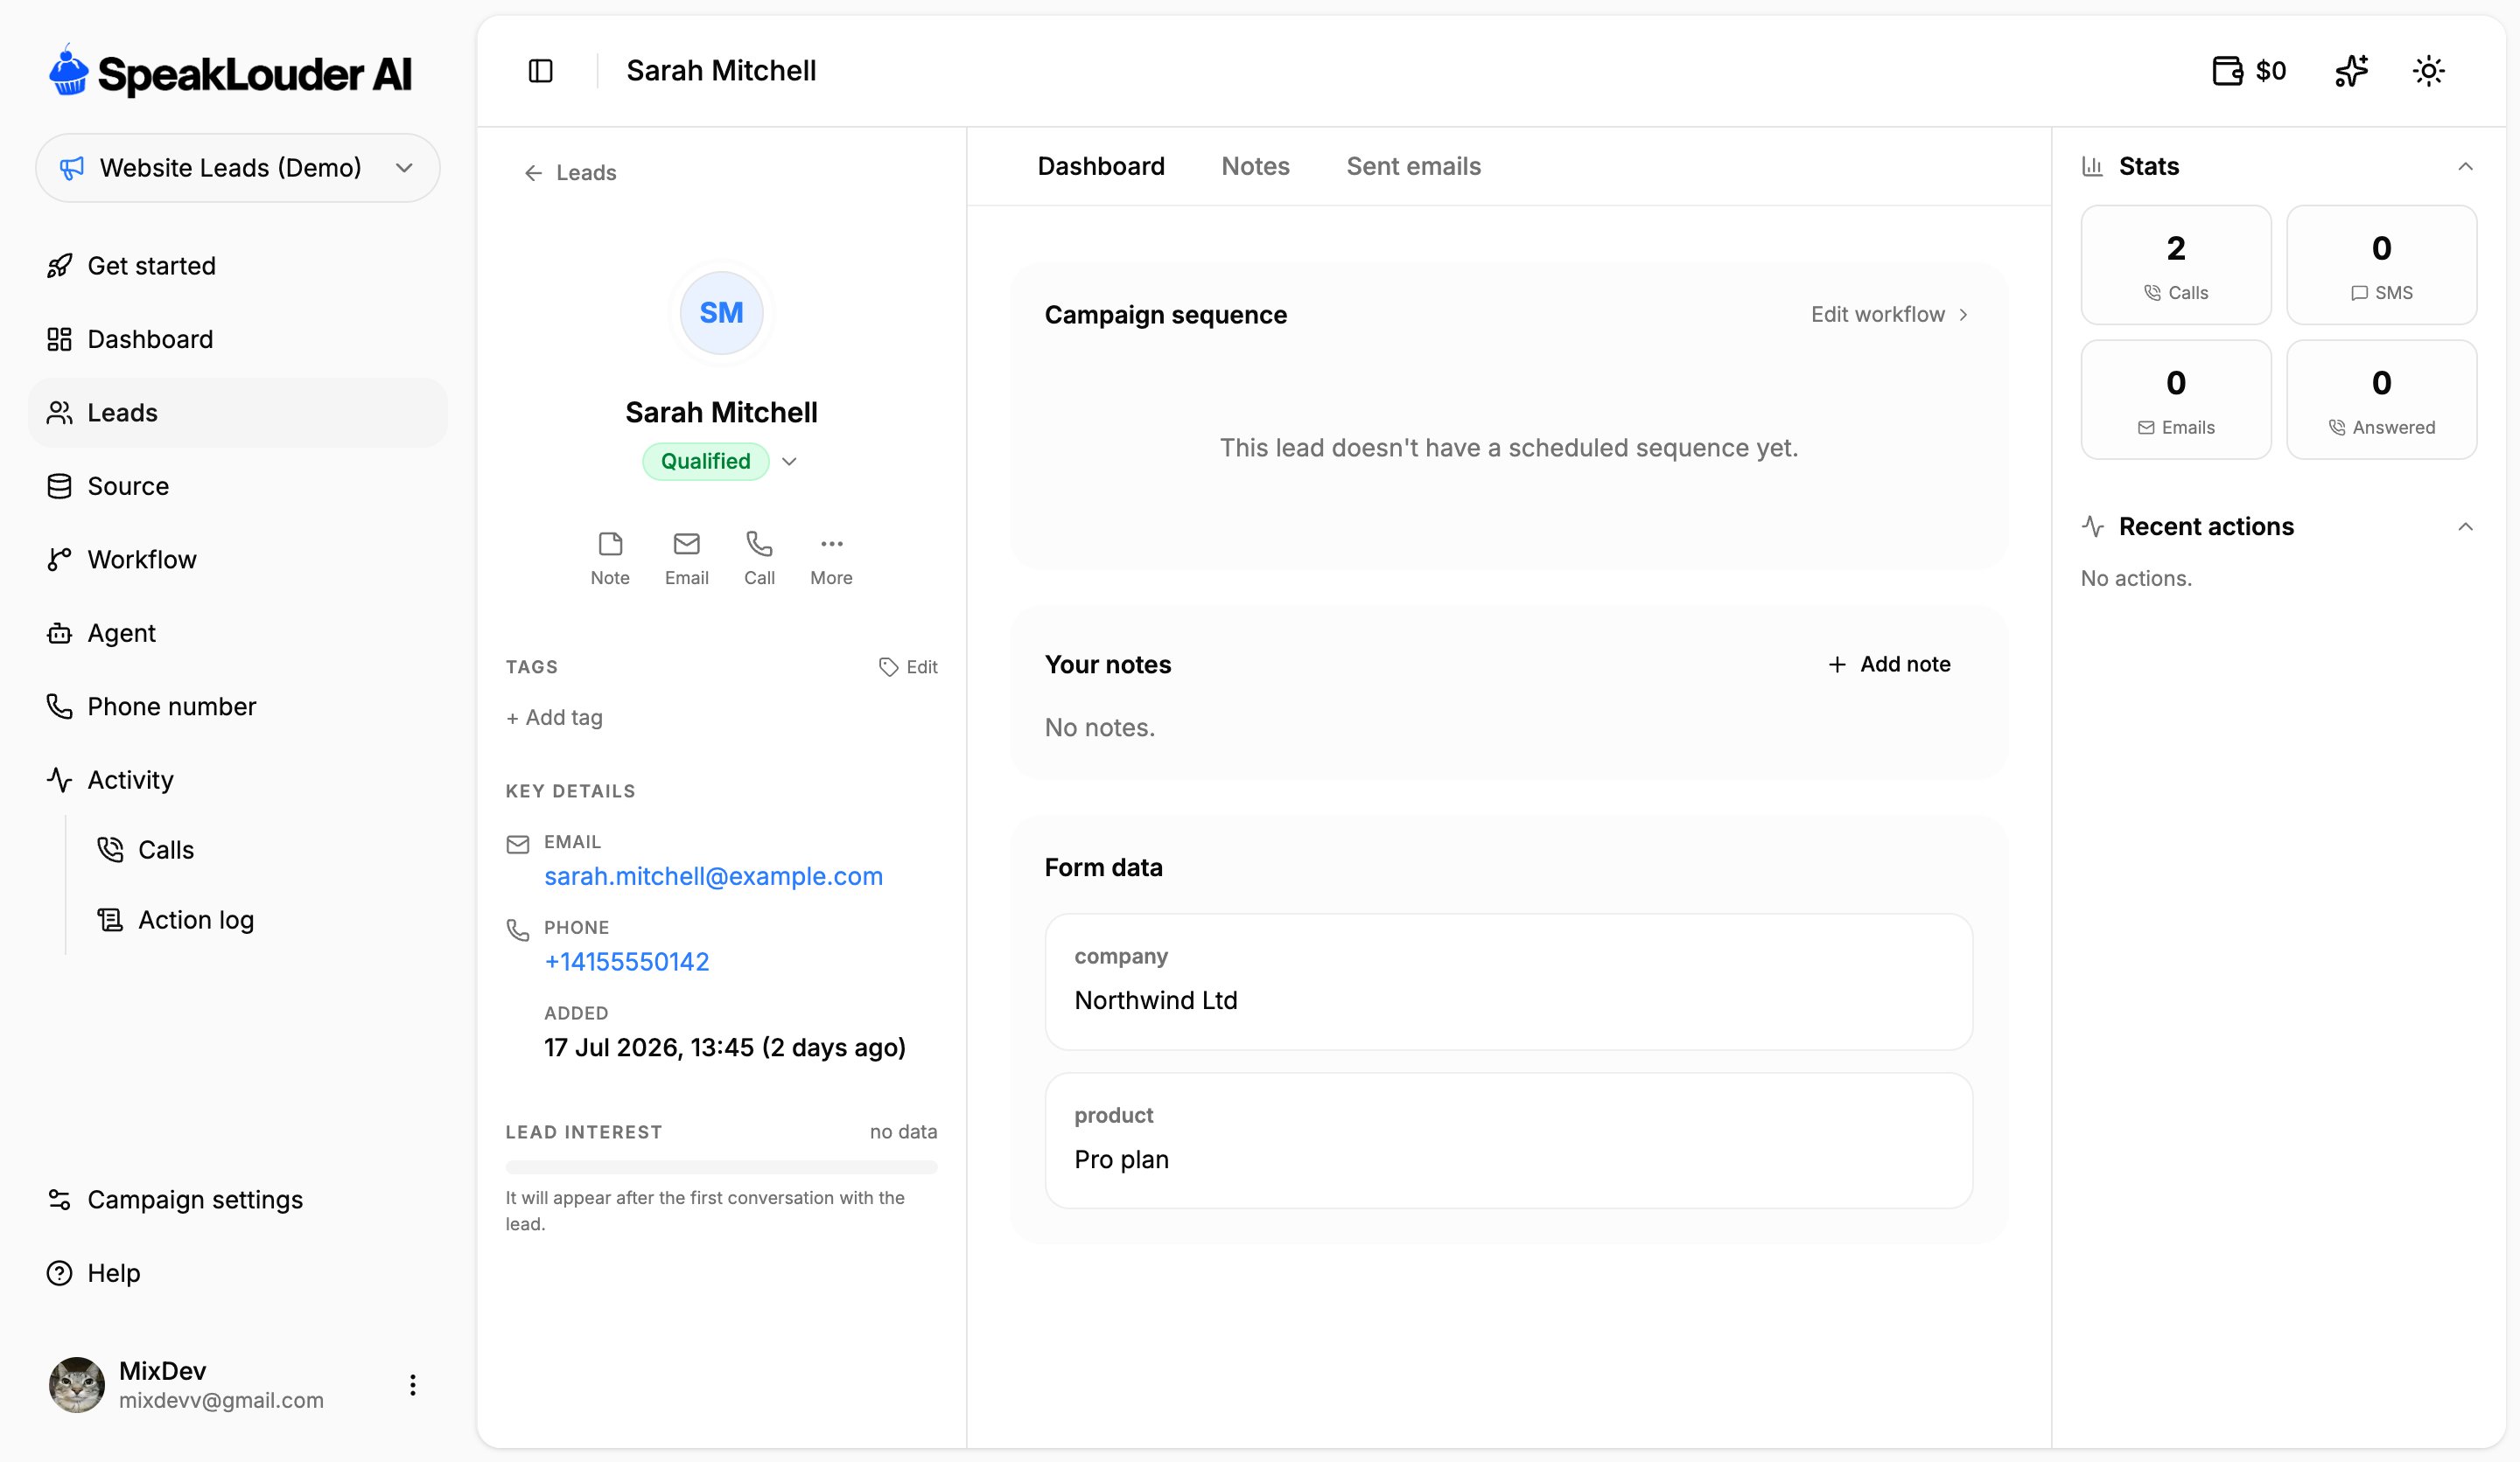Open user menu three dots
Screen dimensions: 2520x1462
(412, 1385)
